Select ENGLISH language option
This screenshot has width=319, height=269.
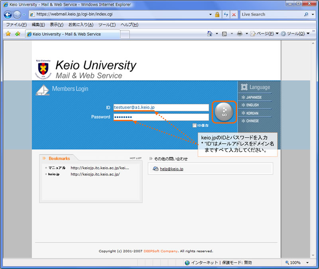click(252, 105)
